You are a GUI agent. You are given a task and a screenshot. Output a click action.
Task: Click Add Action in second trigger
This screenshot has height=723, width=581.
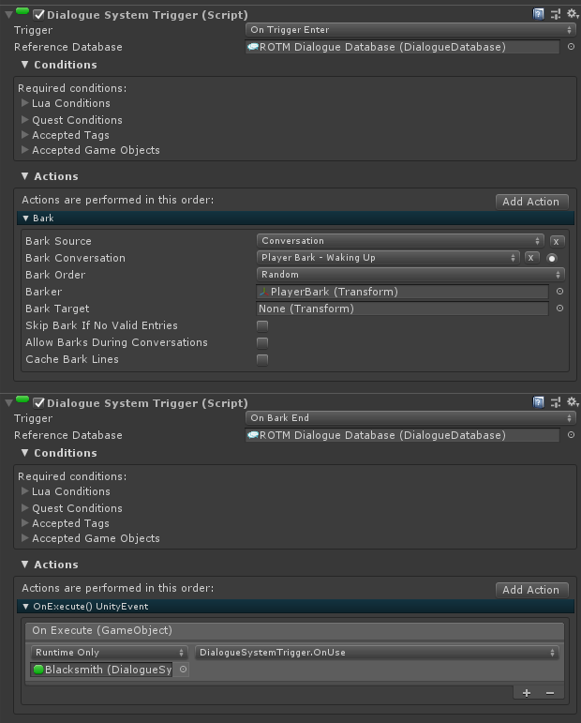531,590
